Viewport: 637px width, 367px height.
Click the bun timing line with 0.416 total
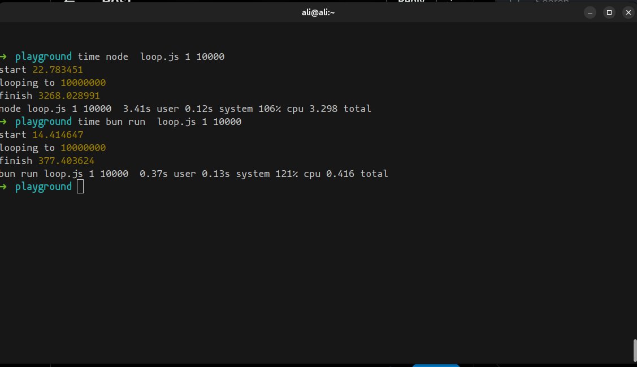(194, 174)
